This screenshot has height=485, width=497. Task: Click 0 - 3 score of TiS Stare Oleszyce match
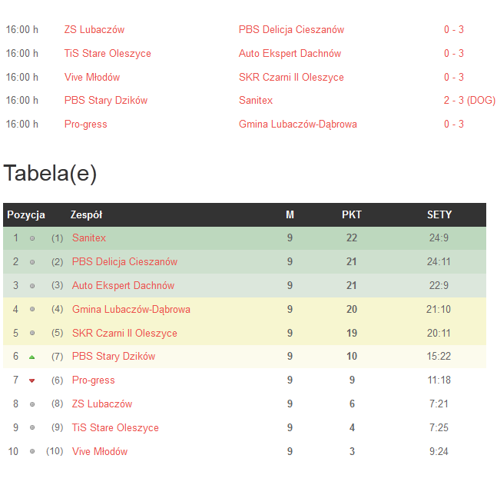pos(454,54)
